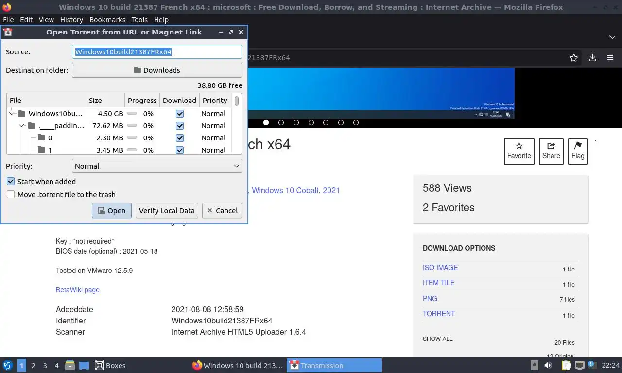Uncheck Download for Windows10bu... folder row
The height and width of the screenshot is (373, 622).
[x=180, y=114]
